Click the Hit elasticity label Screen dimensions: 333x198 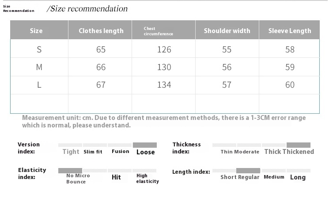pos(116,177)
